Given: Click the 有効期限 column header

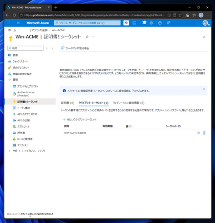Looking at the screenshot, I should 107,126.
